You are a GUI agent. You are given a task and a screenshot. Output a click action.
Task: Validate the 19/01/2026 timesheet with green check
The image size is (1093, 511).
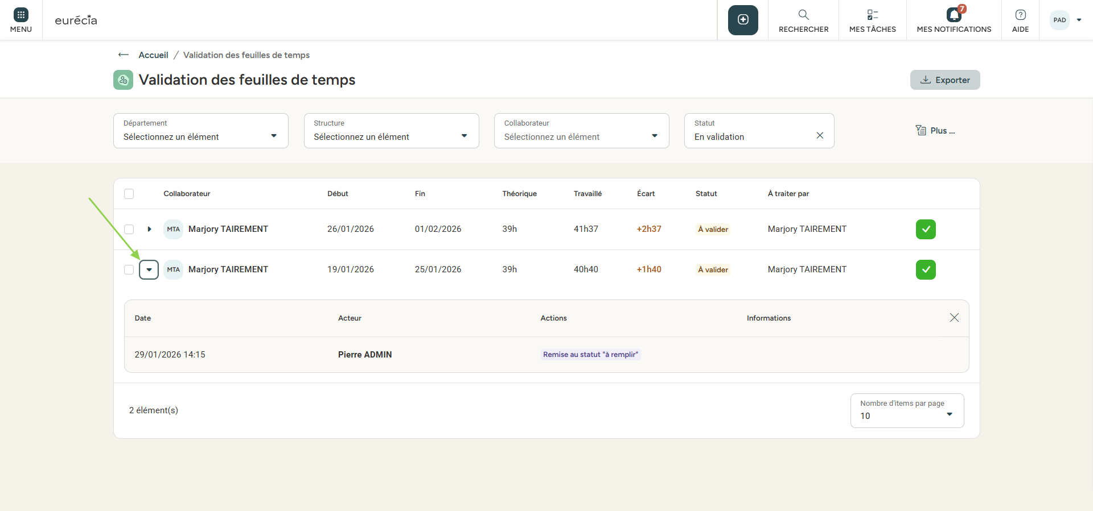[x=926, y=269]
